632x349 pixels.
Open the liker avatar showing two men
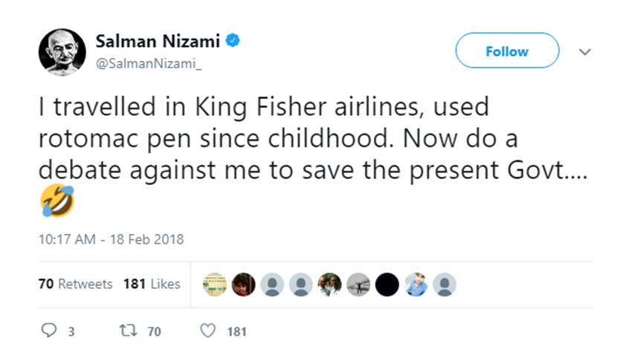click(330, 284)
